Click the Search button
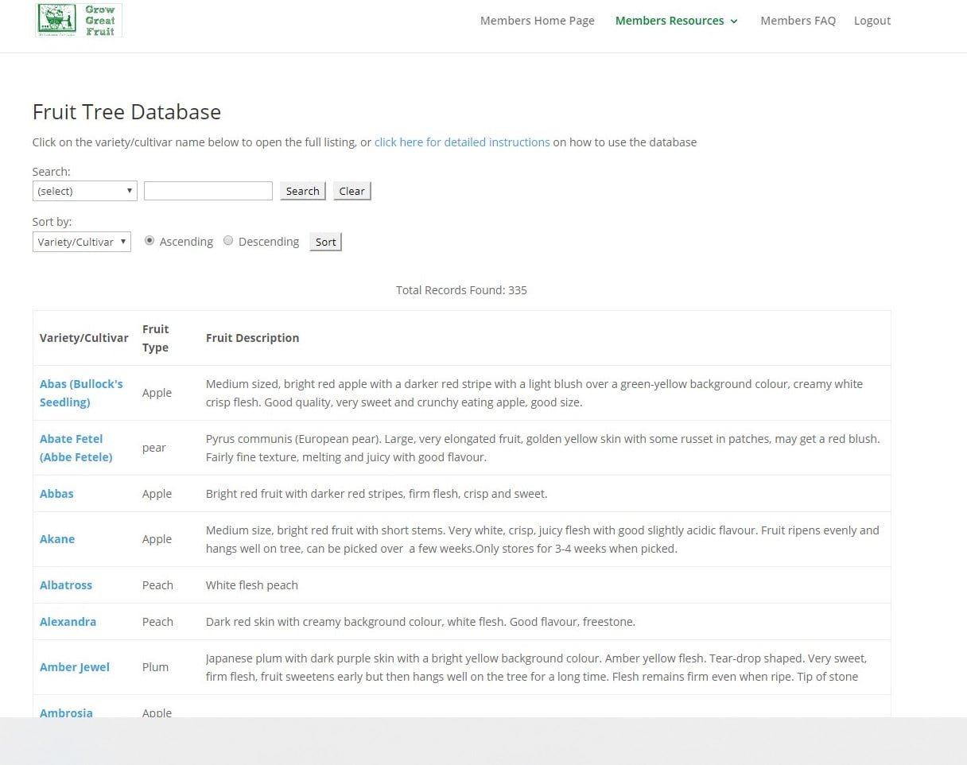 pyautogui.click(x=303, y=191)
